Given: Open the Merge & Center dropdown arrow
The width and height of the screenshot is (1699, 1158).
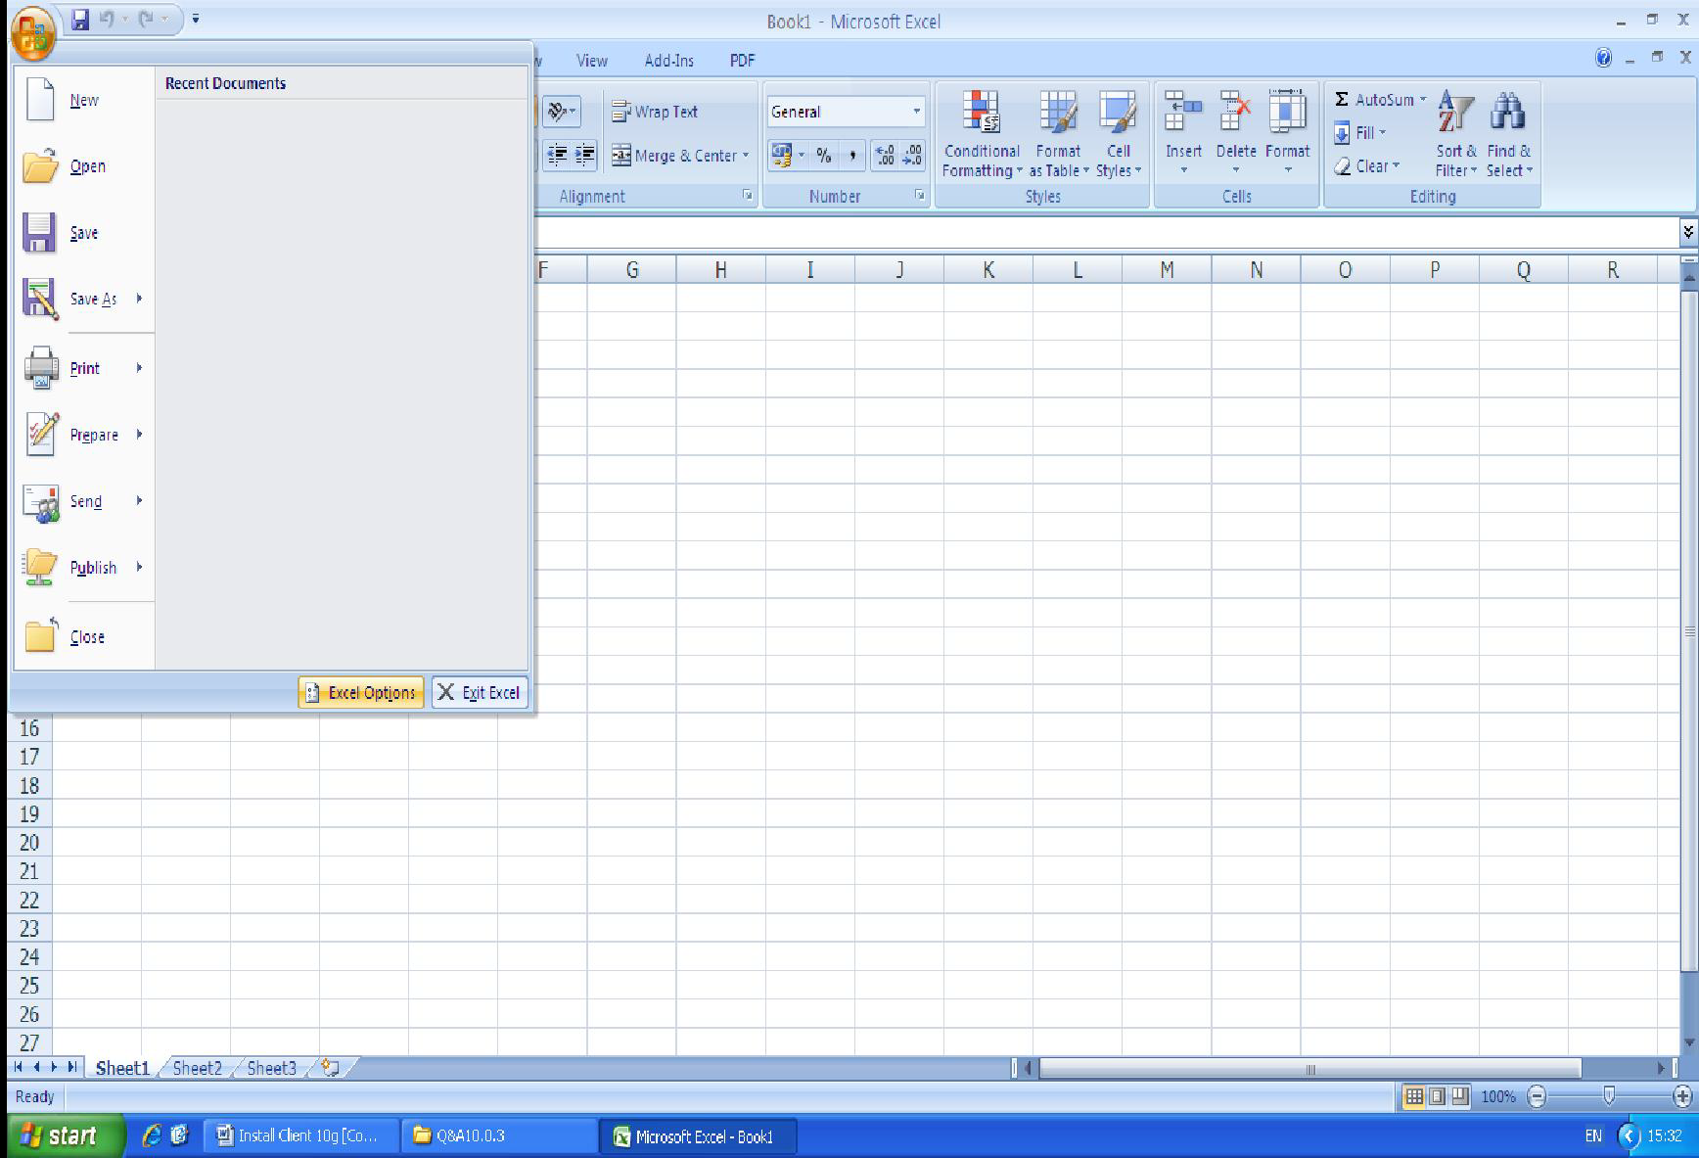Looking at the screenshot, I should coord(746,156).
